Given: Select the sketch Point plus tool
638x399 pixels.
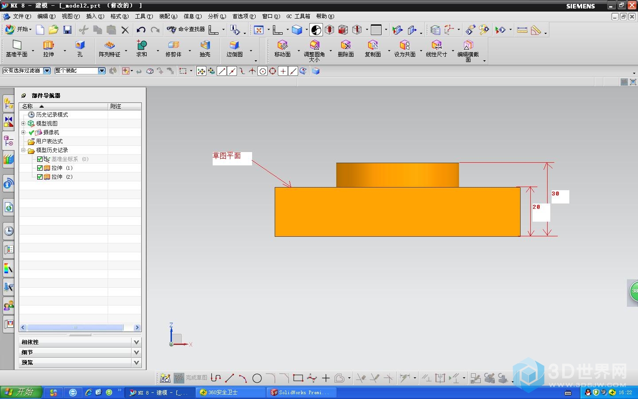Looking at the screenshot, I should pos(326,378).
